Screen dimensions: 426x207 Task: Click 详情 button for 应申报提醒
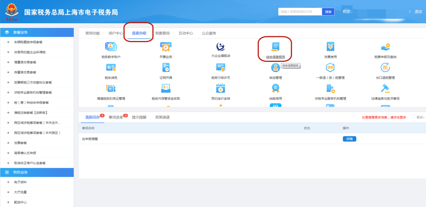[349, 139]
